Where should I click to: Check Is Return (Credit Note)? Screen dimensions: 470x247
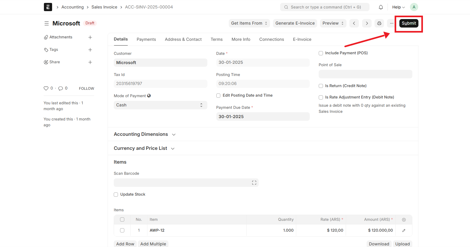(321, 86)
